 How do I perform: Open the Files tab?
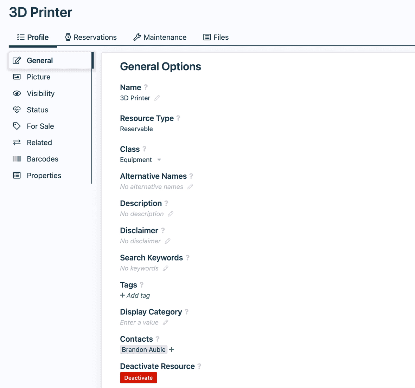tap(216, 37)
